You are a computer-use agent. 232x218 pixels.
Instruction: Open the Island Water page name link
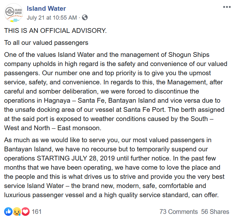click(x=46, y=9)
